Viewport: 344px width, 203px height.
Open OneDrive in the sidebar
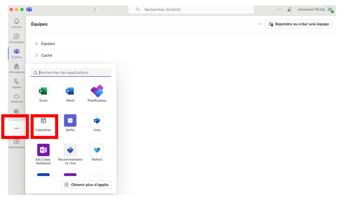click(x=16, y=98)
